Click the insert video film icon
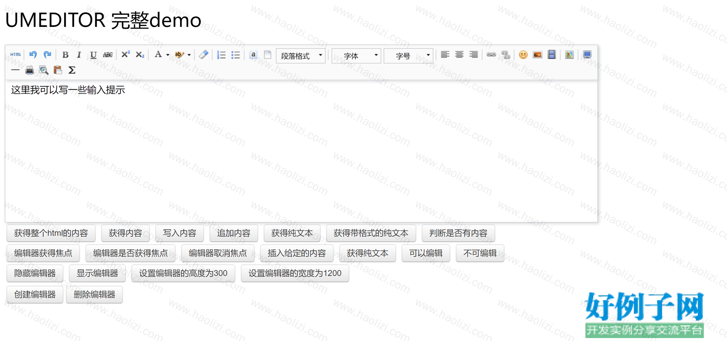 (x=552, y=55)
